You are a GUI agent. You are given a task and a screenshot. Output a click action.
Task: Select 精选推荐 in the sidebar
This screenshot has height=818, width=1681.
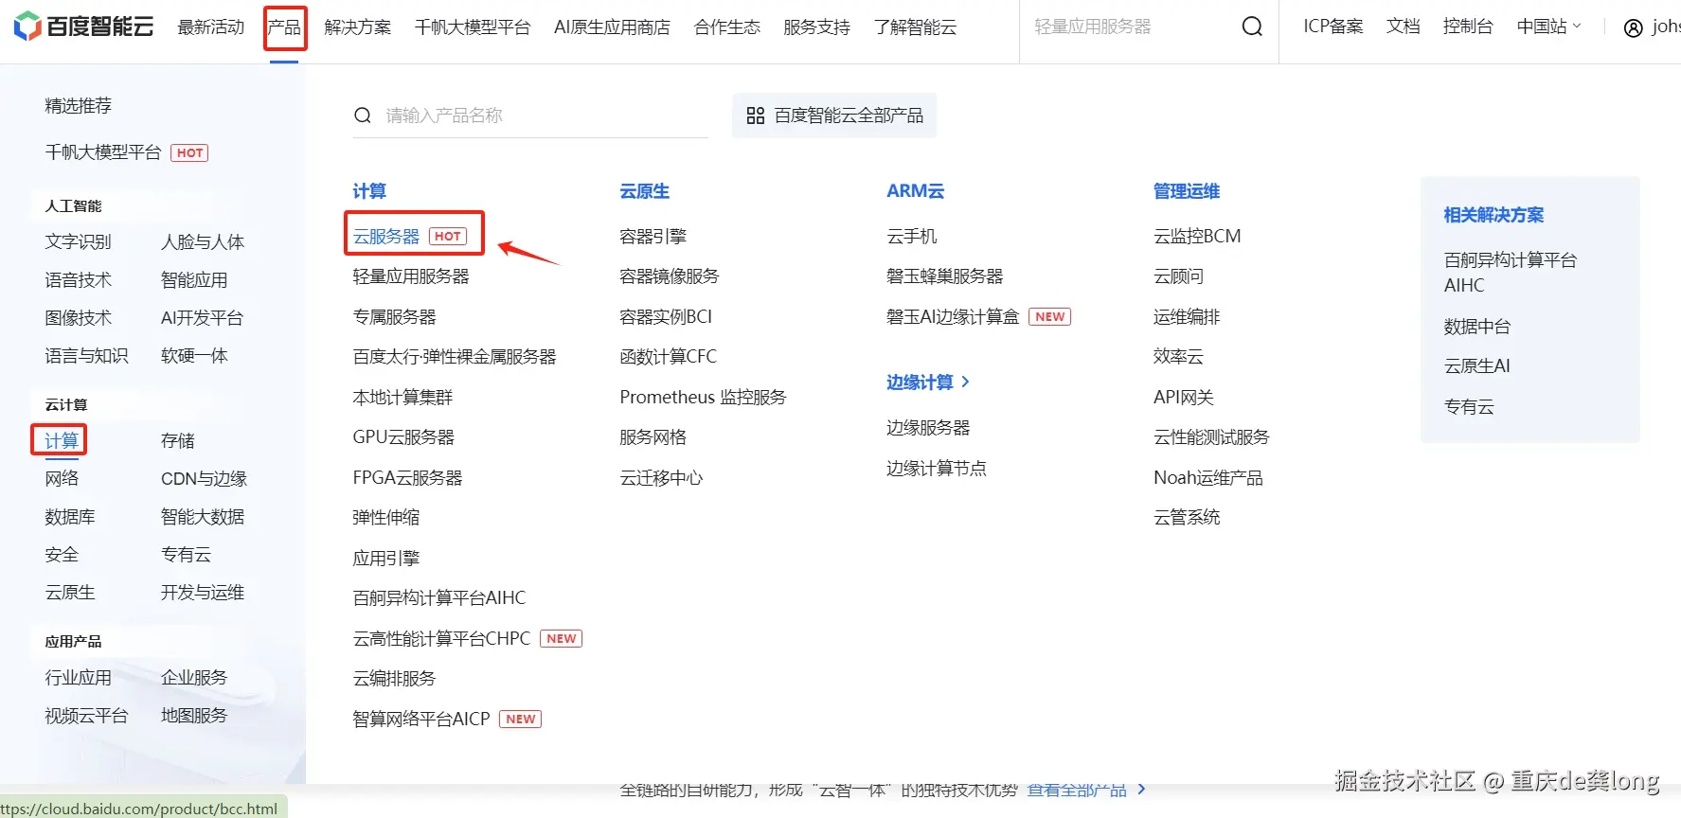point(79,106)
